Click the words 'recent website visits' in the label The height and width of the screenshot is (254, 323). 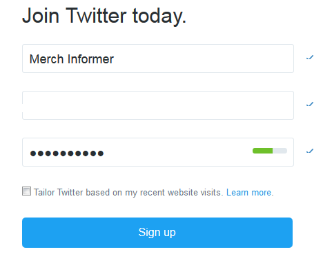click(x=180, y=192)
